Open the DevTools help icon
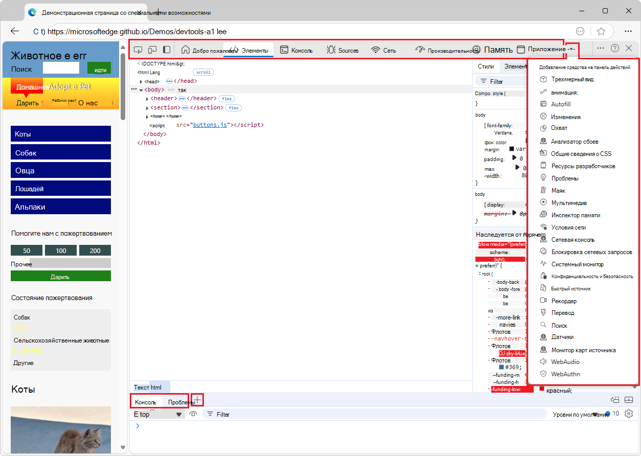 coord(615,48)
